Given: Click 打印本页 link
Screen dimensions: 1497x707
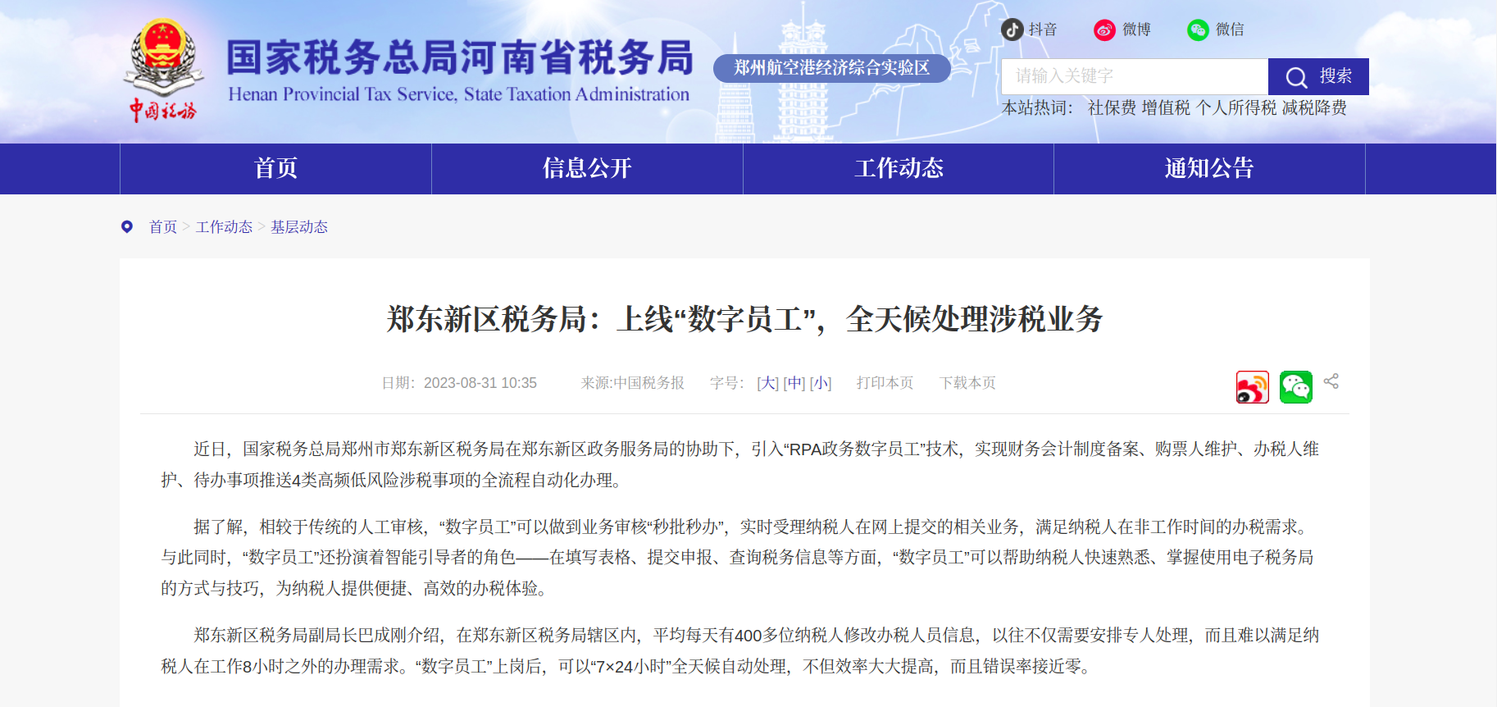Looking at the screenshot, I should pos(885,383).
